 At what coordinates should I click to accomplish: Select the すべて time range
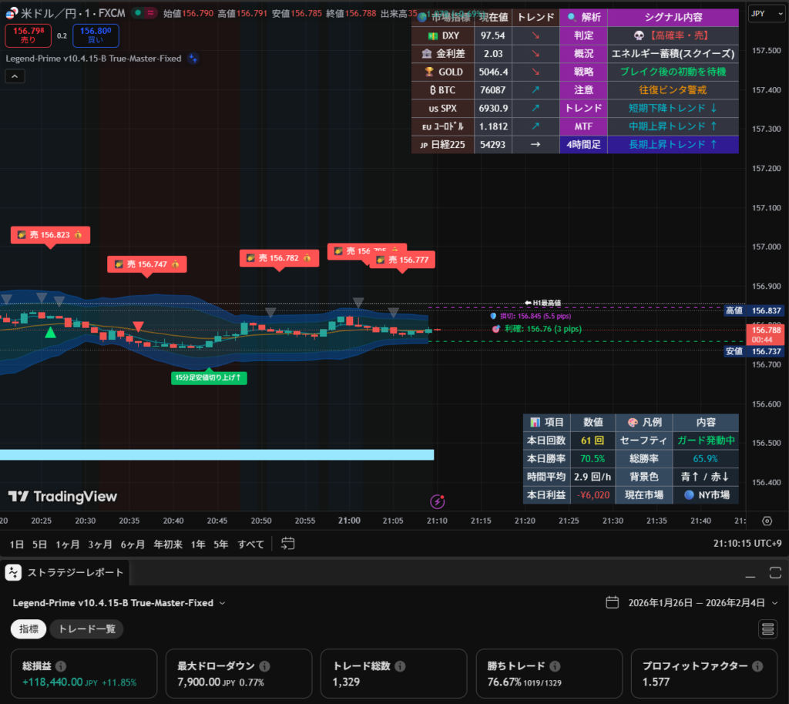pos(251,545)
